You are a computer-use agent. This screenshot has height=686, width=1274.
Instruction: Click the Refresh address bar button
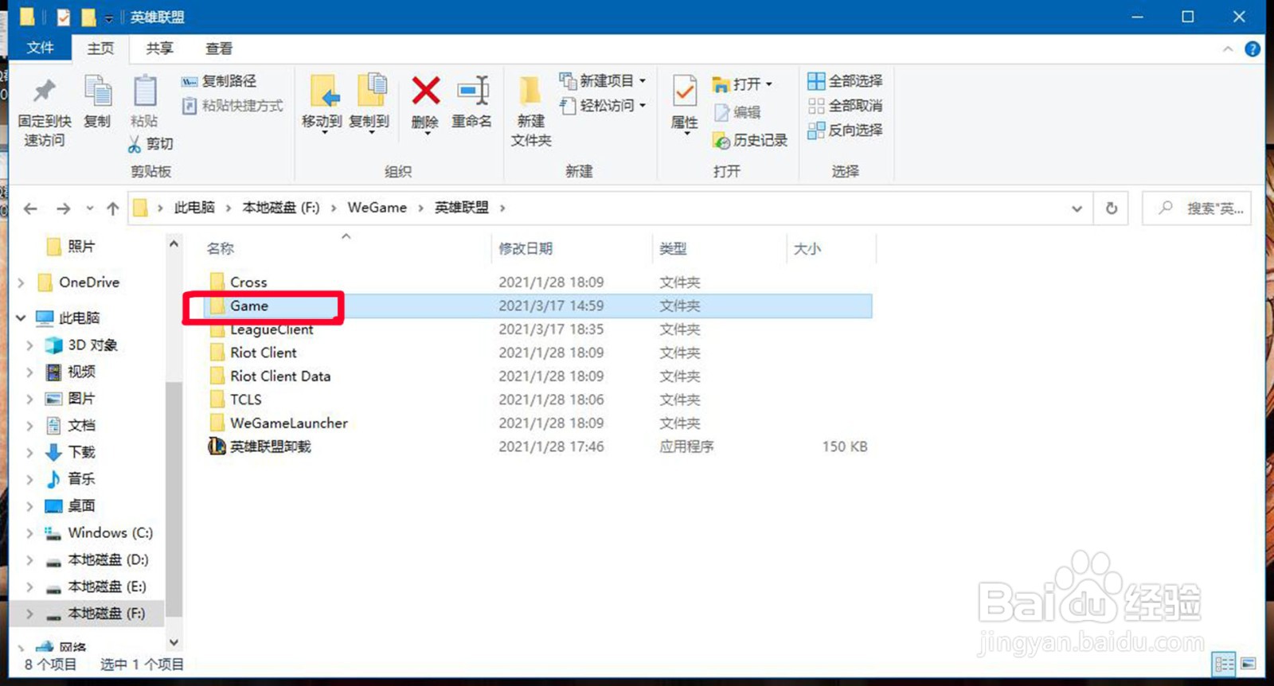click(x=1112, y=209)
